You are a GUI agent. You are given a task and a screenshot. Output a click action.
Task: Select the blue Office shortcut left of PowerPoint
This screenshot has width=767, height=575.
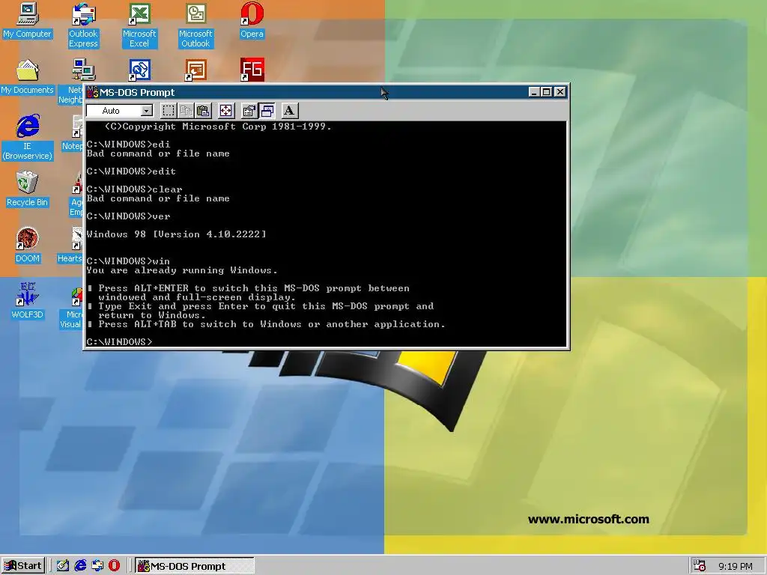[x=139, y=70]
